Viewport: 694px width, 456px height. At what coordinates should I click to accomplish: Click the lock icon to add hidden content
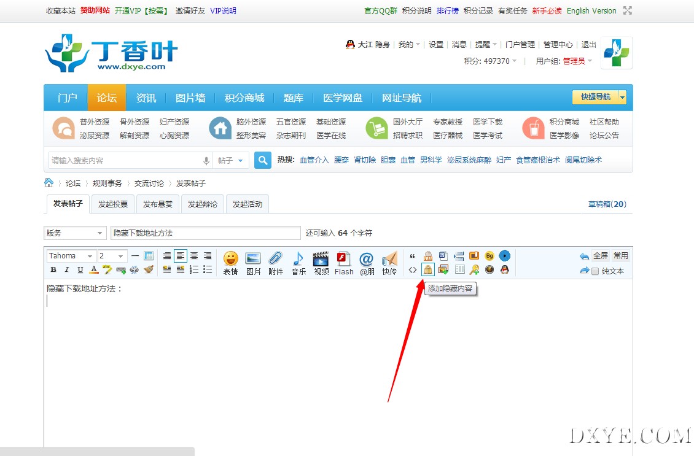pyautogui.click(x=427, y=269)
